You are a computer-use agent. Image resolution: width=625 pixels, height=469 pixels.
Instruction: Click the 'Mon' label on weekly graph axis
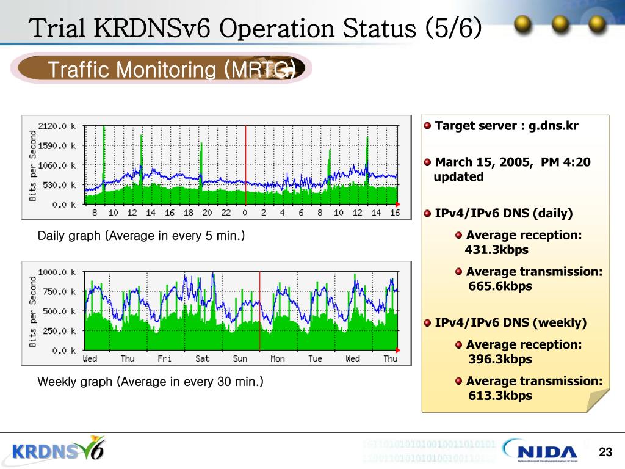pos(278,358)
